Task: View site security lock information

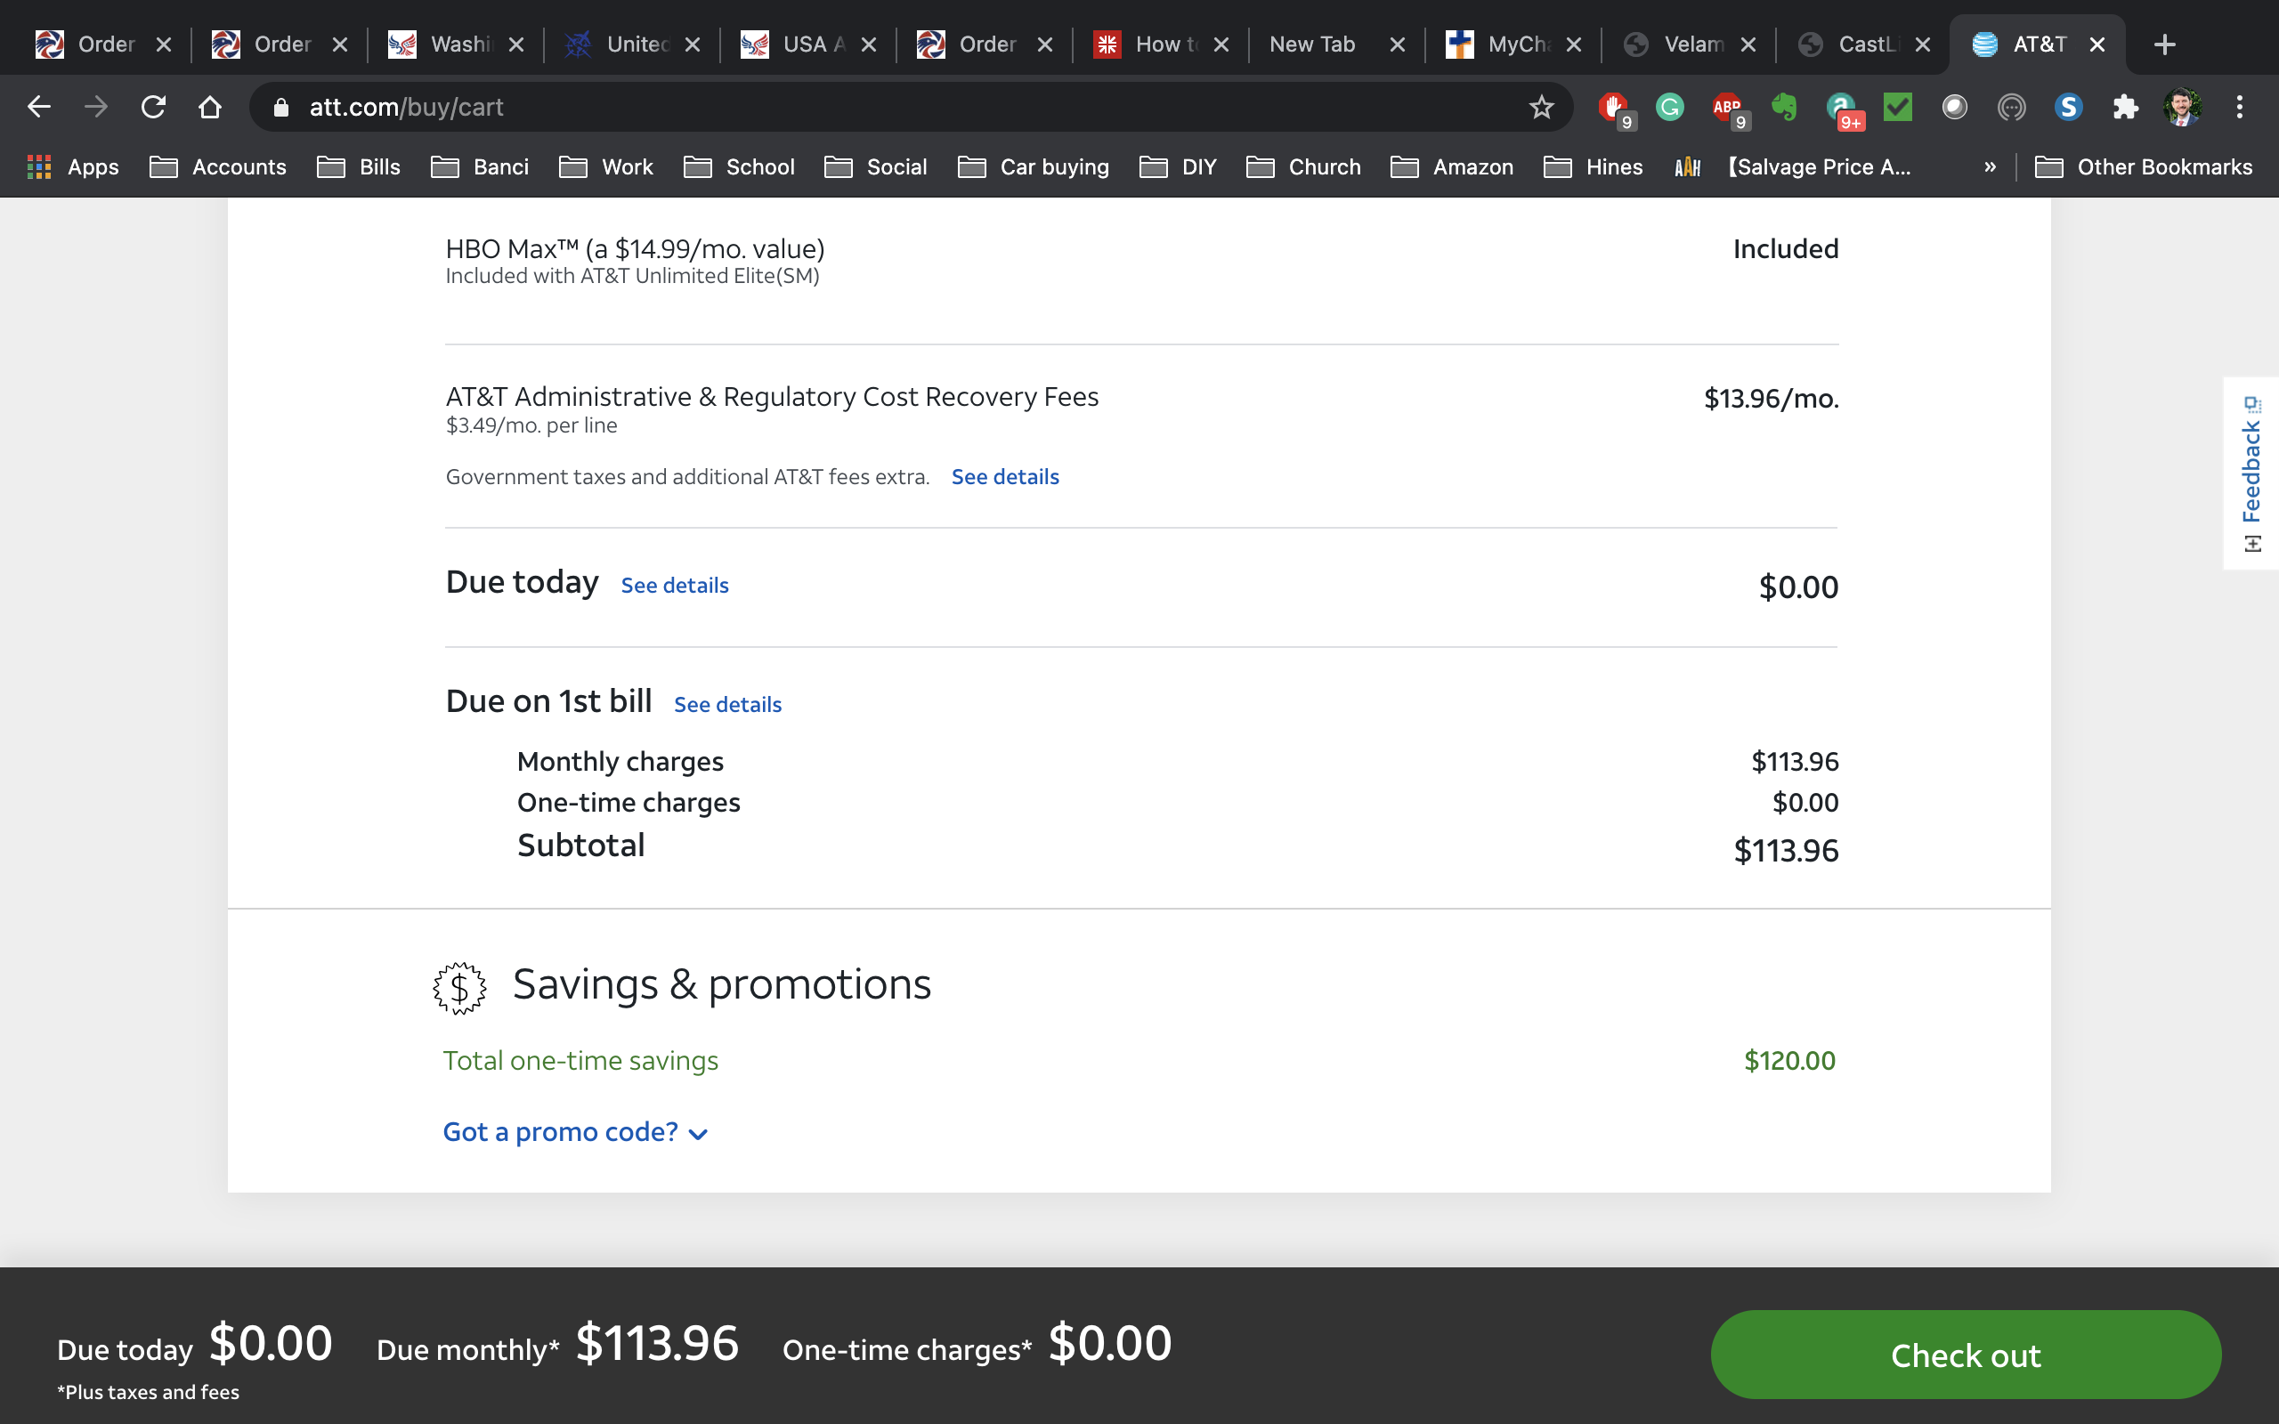Action: pyautogui.click(x=280, y=108)
